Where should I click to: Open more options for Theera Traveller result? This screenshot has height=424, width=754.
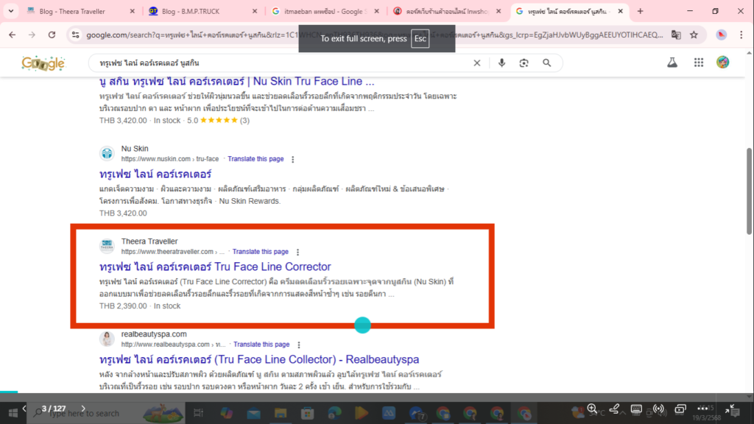(x=297, y=252)
